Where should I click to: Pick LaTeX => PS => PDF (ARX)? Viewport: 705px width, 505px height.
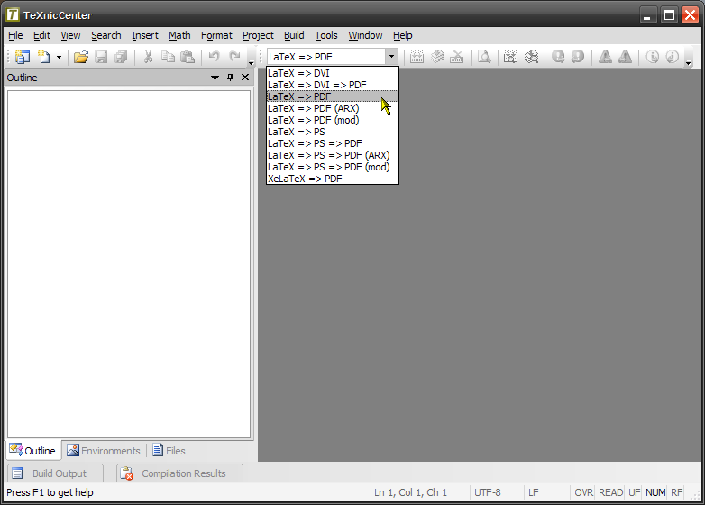tap(333, 155)
